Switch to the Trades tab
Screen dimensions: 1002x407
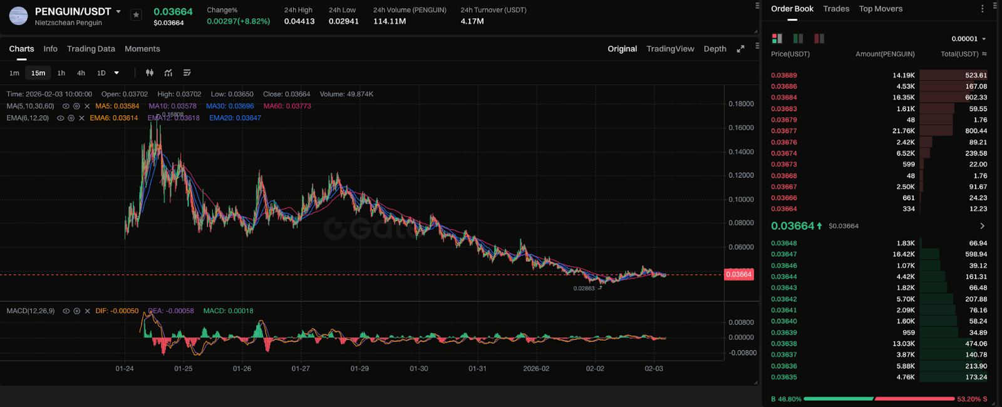pos(836,9)
